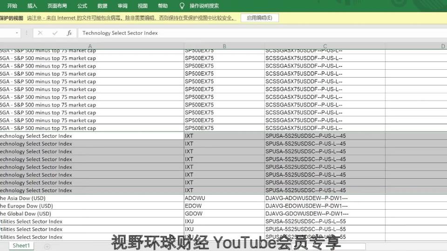Click the ADOWU ticker cell
The width and height of the screenshot is (447, 251).
(224, 198)
